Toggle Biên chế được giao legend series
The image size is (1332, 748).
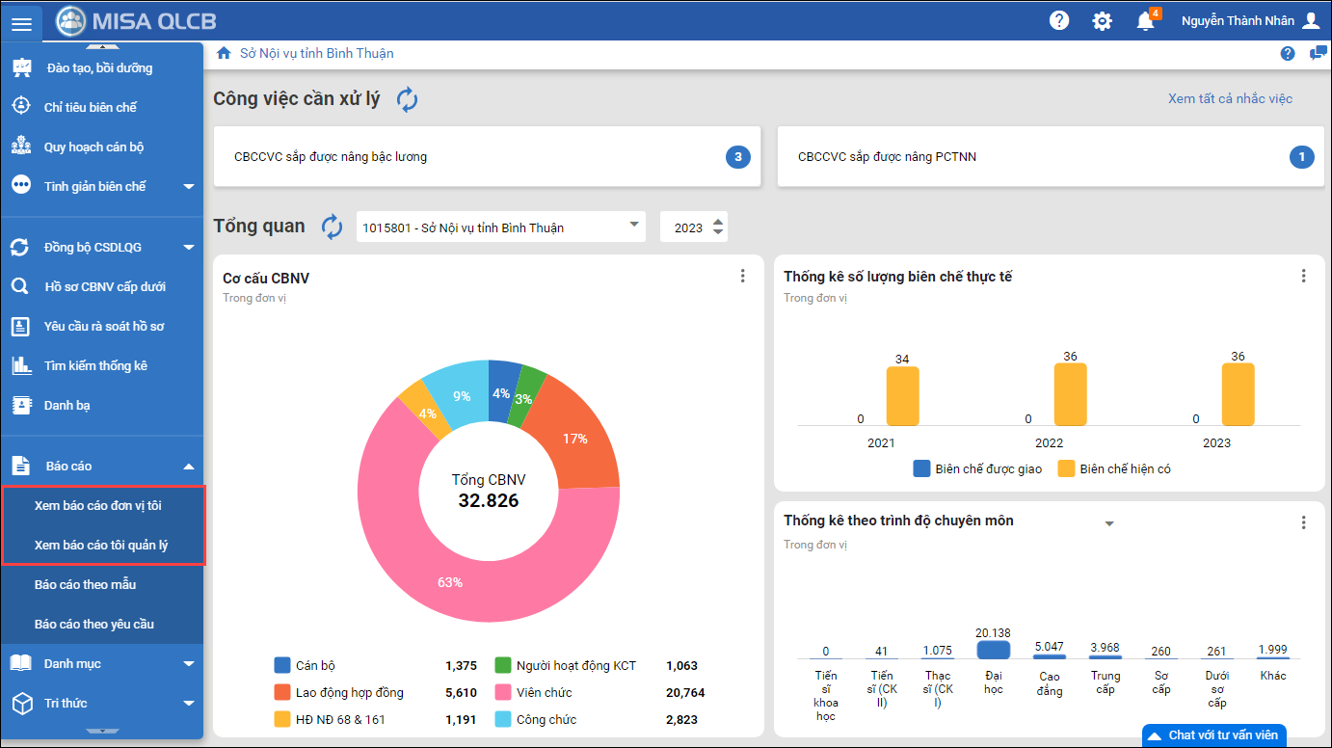pyautogui.click(x=977, y=469)
